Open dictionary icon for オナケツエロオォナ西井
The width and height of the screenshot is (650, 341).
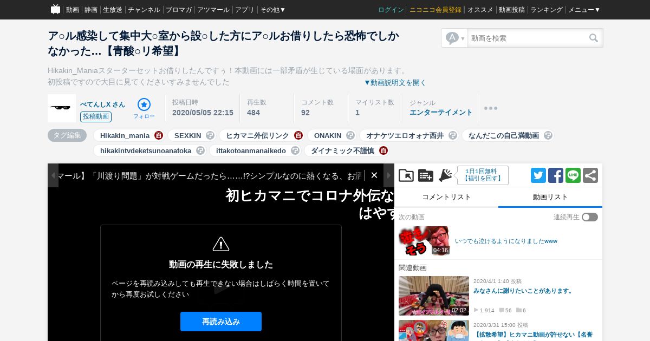453,135
